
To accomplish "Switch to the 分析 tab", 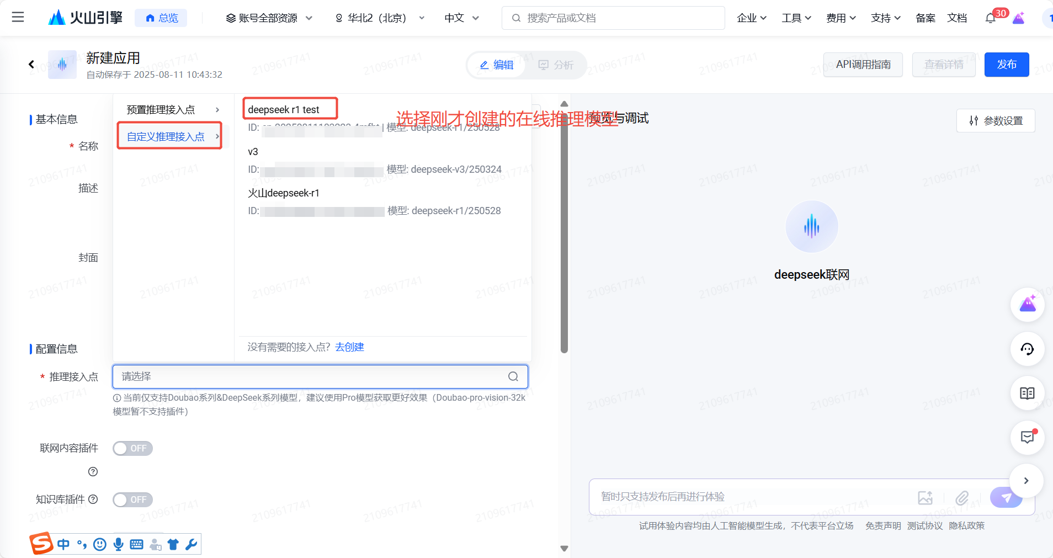I will 556,65.
